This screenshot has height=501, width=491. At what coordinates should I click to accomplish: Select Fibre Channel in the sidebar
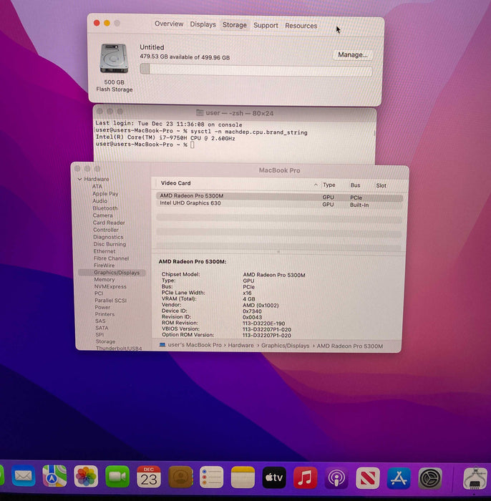[x=111, y=258]
